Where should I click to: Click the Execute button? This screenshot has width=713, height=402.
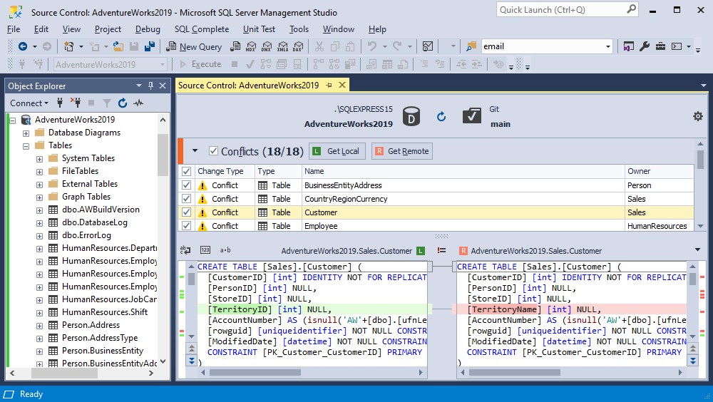200,65
